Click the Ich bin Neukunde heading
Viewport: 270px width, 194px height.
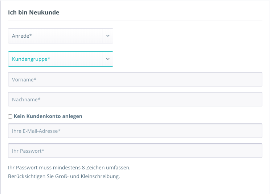point(33,13)
